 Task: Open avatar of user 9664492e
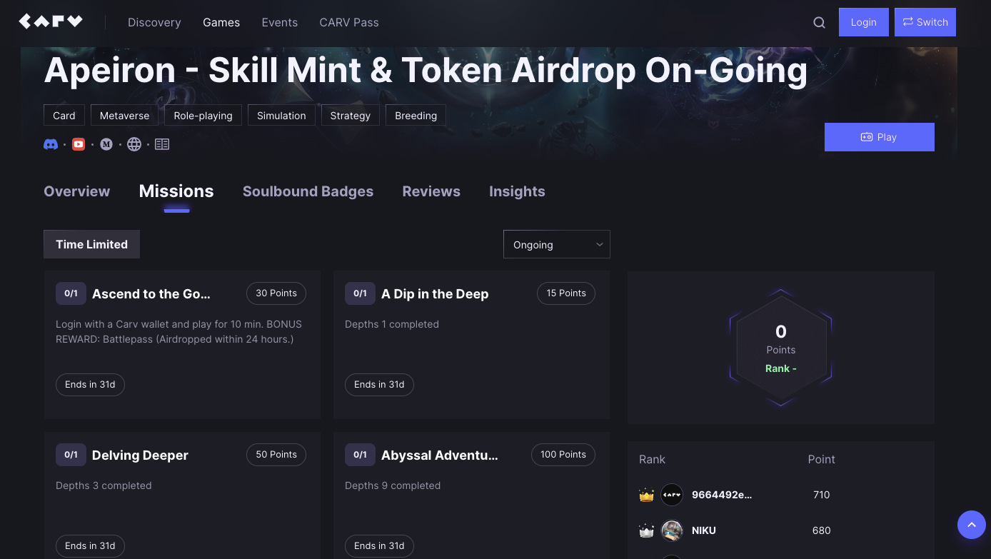point(672,495)
